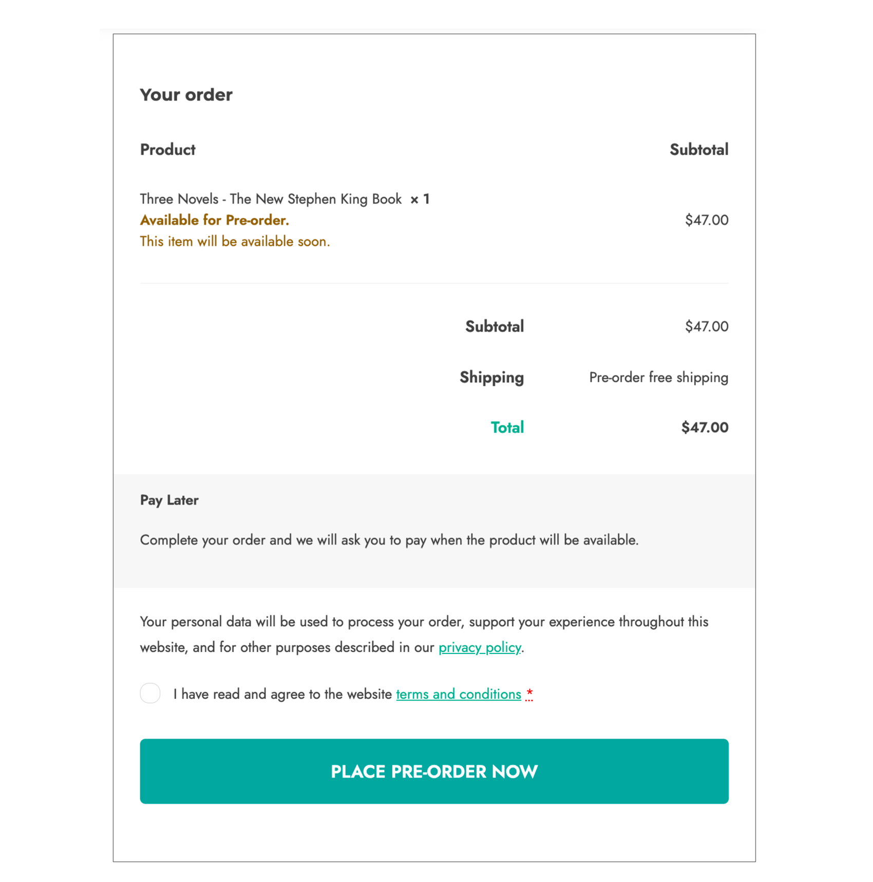The image size is (873, 882).
Task: Click the bold total amount $47.00
Action: tap(704, 427)
